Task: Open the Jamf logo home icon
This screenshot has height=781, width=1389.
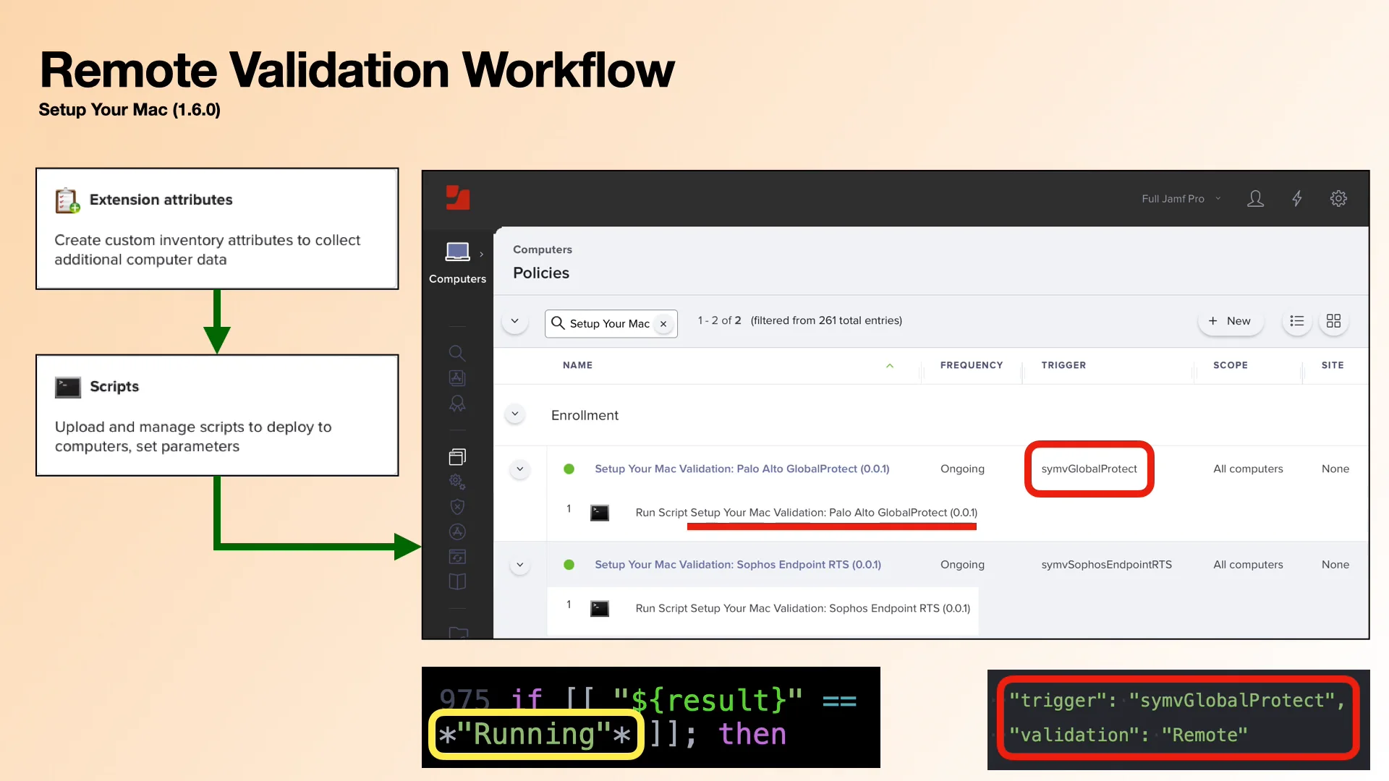Action: point(458,197)
